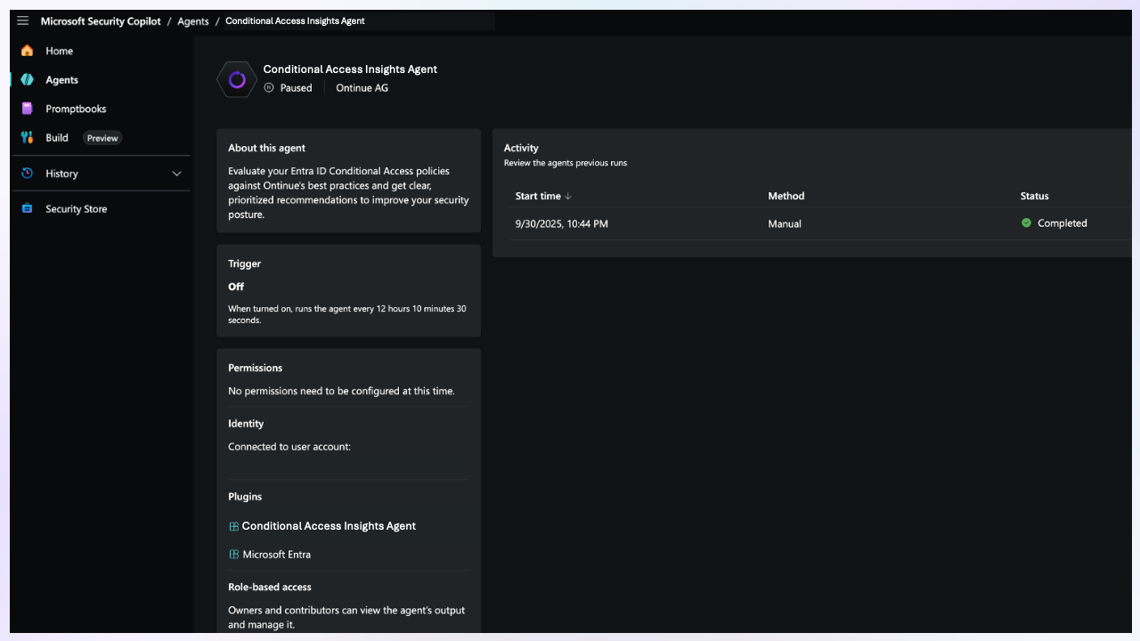Open the Security Store
Image resolution: width=1140 pixels, height=641 pixels.
(77, 209)
